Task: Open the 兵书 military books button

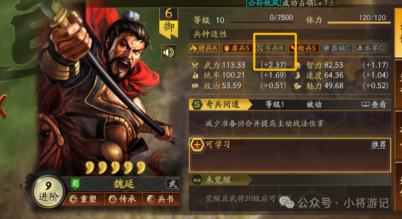Action: (161, 199)
